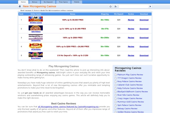Viewport: 170px width, 113px height.
Task: Click page icon beside Blackjack Ballroom Casino Review
Action: (x=116, y=92)
